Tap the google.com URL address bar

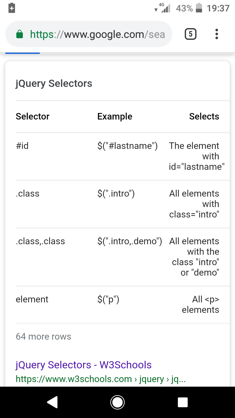tap(89, 34)
